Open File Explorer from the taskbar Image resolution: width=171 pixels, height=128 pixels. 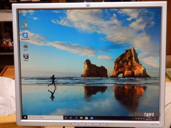81,118
